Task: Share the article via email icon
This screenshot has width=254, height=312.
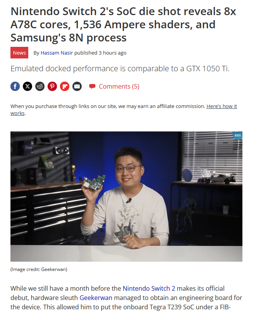Action: pos(77,86)
